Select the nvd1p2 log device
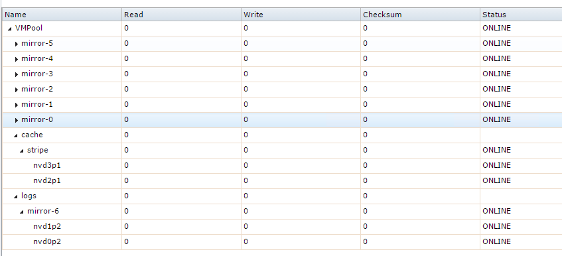This screenshot has height=256, width=562. (x=46, y=227)
